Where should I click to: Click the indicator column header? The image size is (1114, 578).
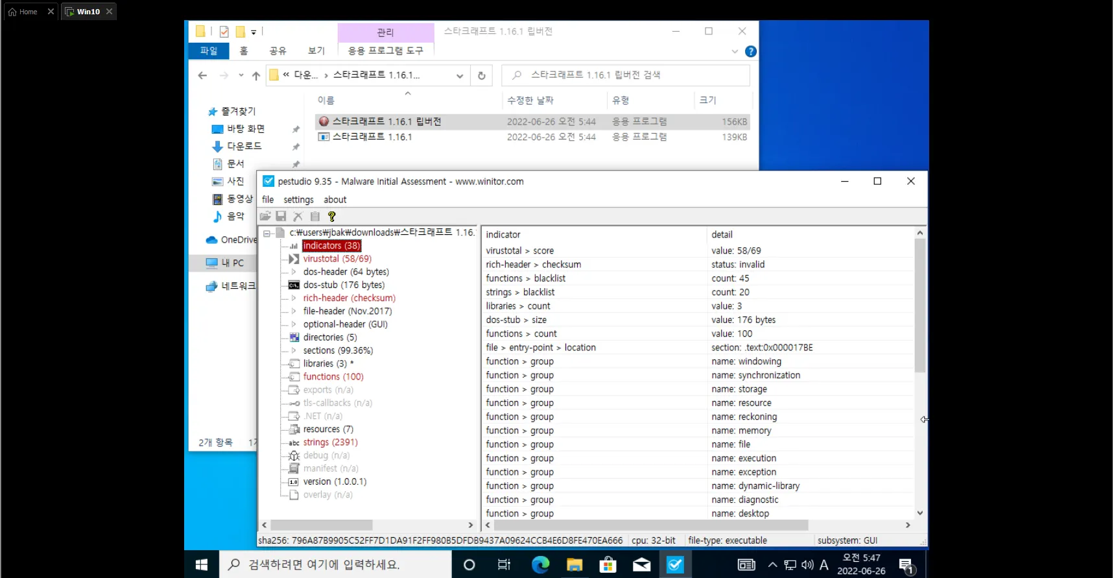click(x=503, y=235)
